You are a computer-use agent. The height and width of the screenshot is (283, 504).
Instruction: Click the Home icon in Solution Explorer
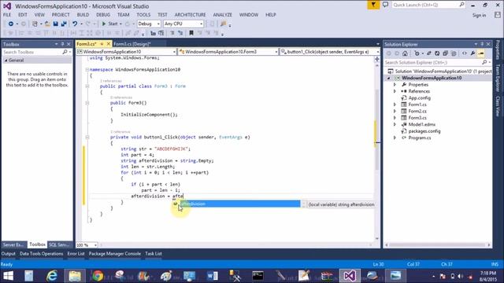(405, 53)
